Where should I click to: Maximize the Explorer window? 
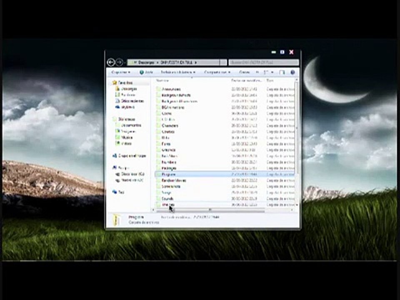[x=282, y=52]
